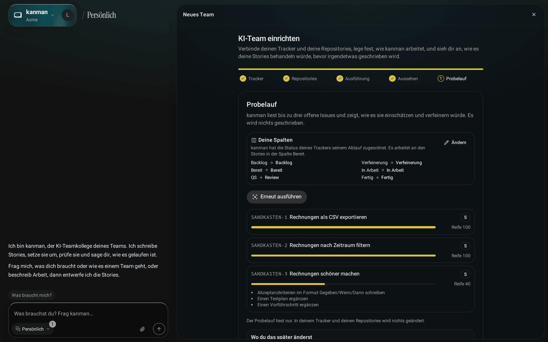Click the pencil icon next to Ändern

(446, 142)
